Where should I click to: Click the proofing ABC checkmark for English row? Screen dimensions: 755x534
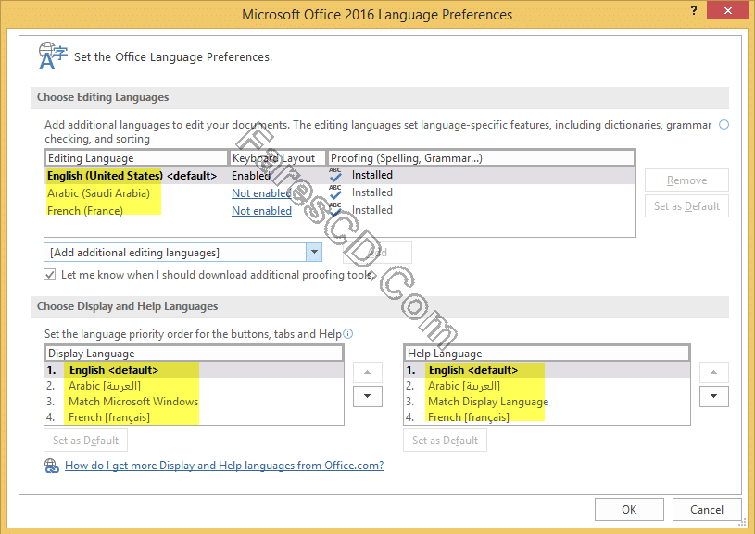coord(335,175)
